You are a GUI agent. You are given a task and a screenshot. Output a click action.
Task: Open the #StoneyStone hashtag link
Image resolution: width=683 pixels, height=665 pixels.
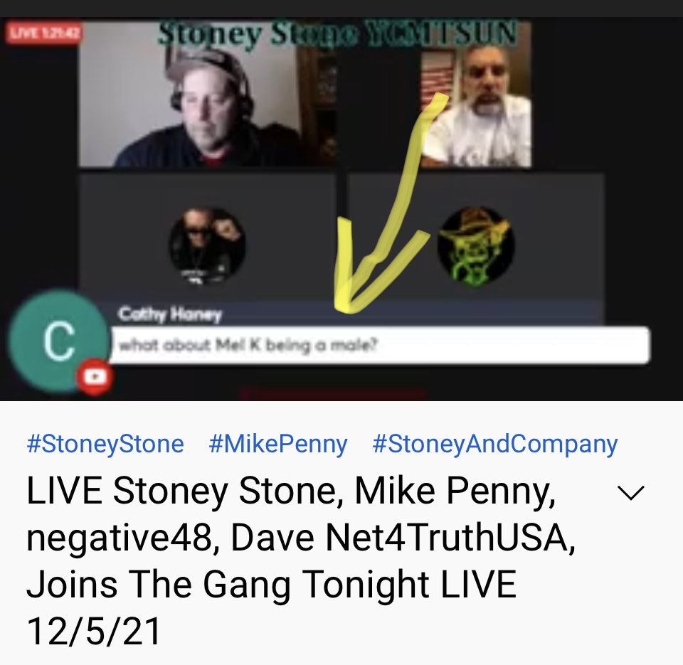(105, 445)
